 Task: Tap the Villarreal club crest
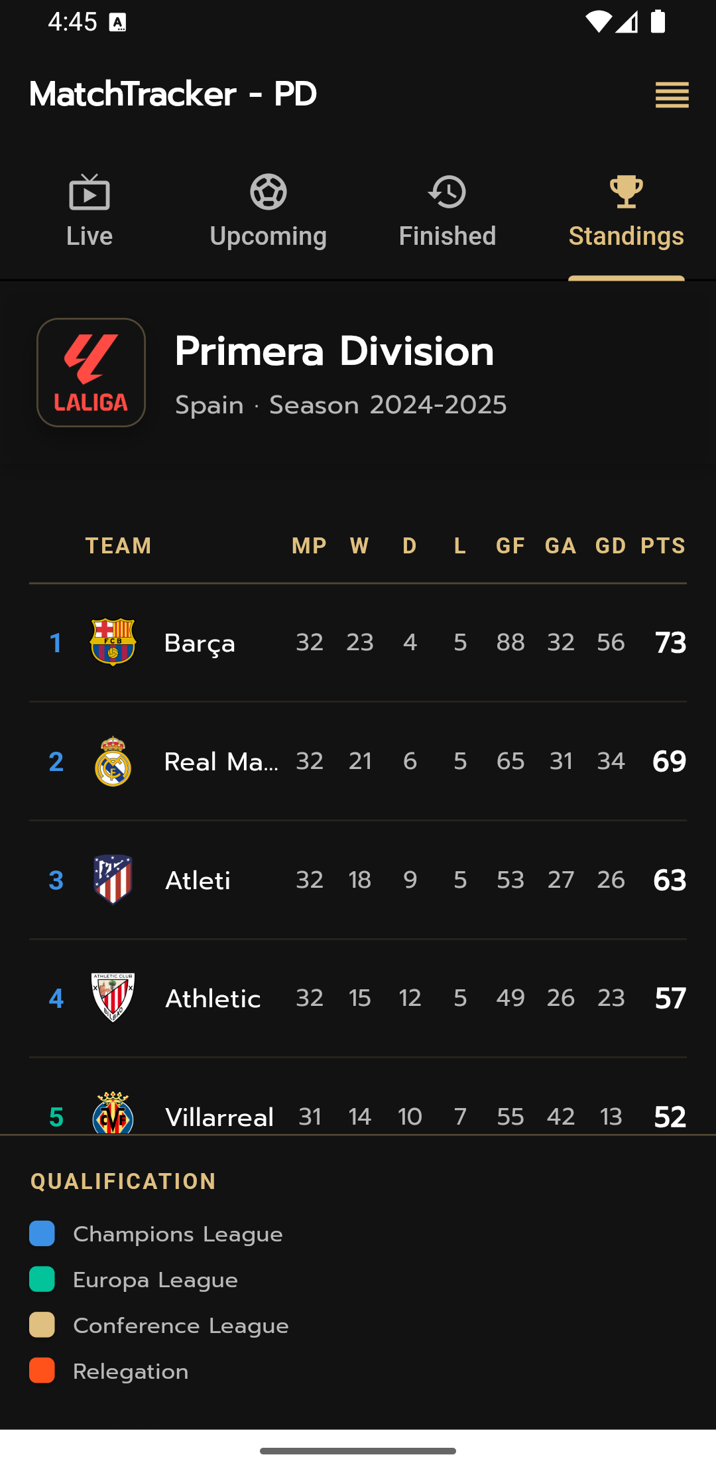113,1113
